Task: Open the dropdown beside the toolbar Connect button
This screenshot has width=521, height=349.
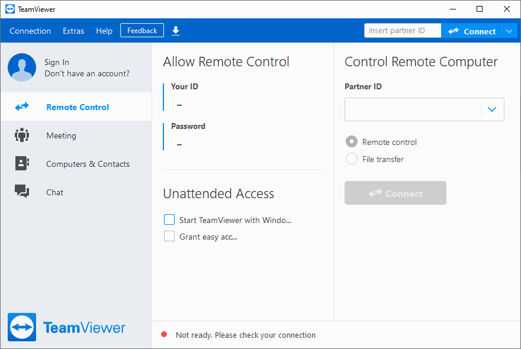Action: 509,31
